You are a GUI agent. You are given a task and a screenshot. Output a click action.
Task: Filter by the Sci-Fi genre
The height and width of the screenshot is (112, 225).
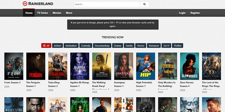[166, 46]
